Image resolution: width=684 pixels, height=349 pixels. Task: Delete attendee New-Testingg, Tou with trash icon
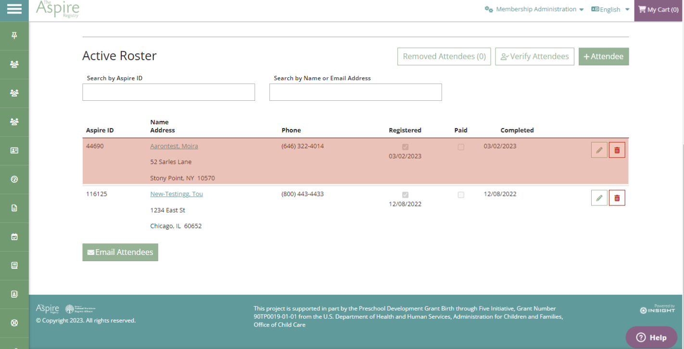tap(617, 198)
